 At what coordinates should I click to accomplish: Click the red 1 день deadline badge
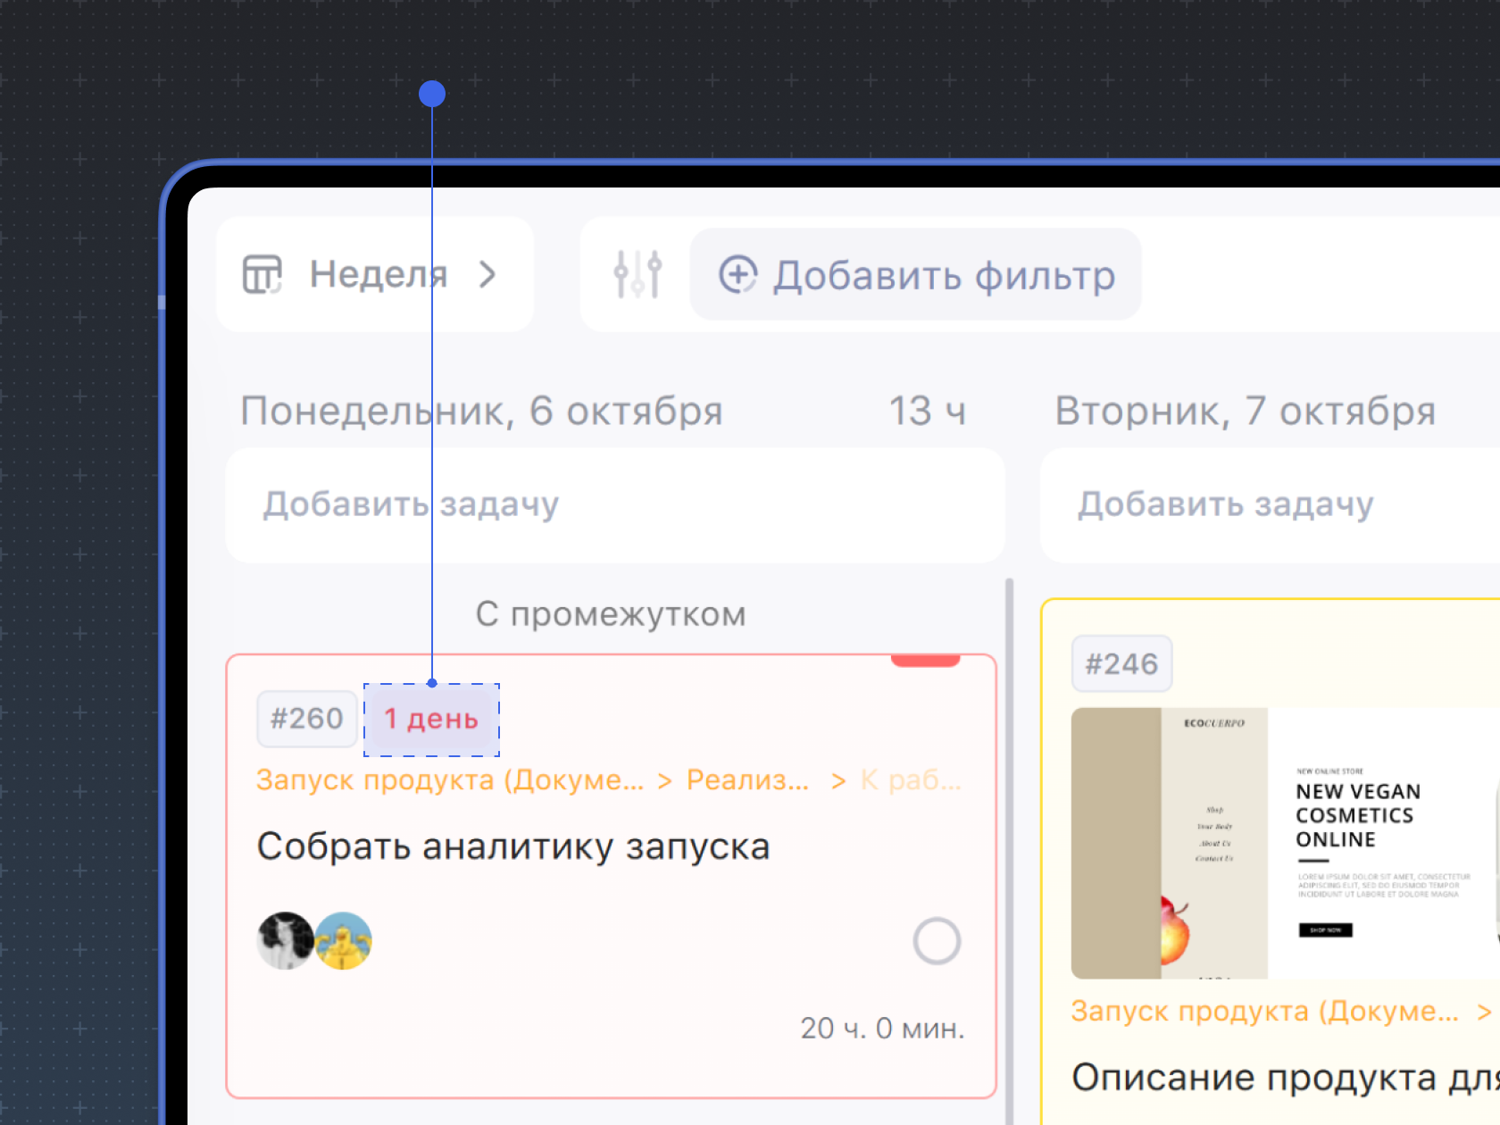[x=431, y=720]
